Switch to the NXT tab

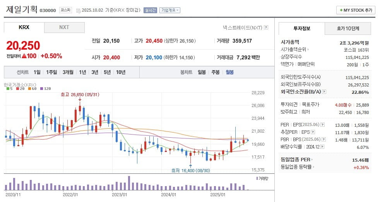(64, 28)
